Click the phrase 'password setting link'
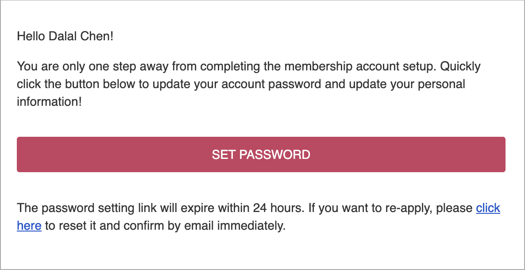This screenshot has width=525, height=270. (x=99, y=208)
